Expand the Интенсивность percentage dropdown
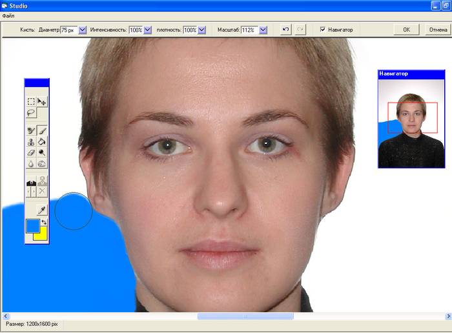The height and width of the screenshot is (333, 452). 148,30
